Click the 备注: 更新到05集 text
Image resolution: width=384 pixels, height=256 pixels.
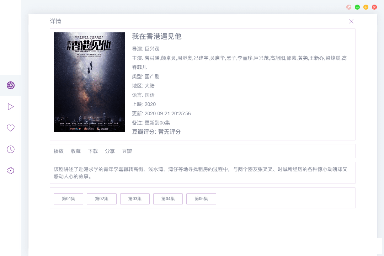coord(151,123)
